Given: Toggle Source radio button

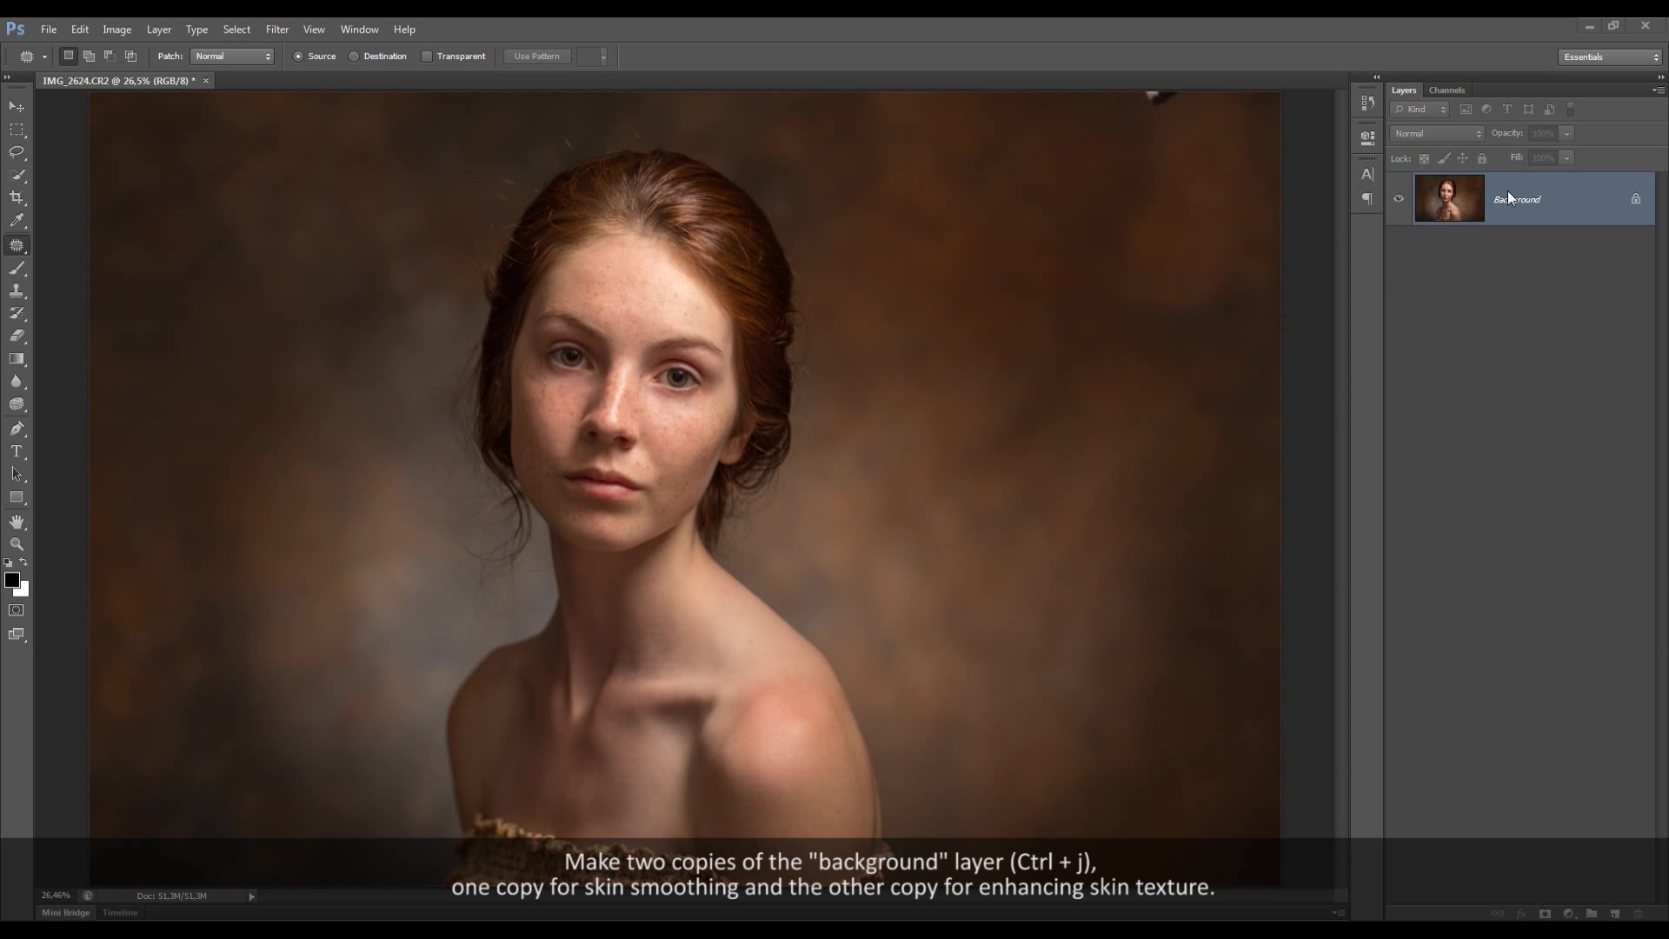Looking at the screenshot, I should (x=298, y=57).
